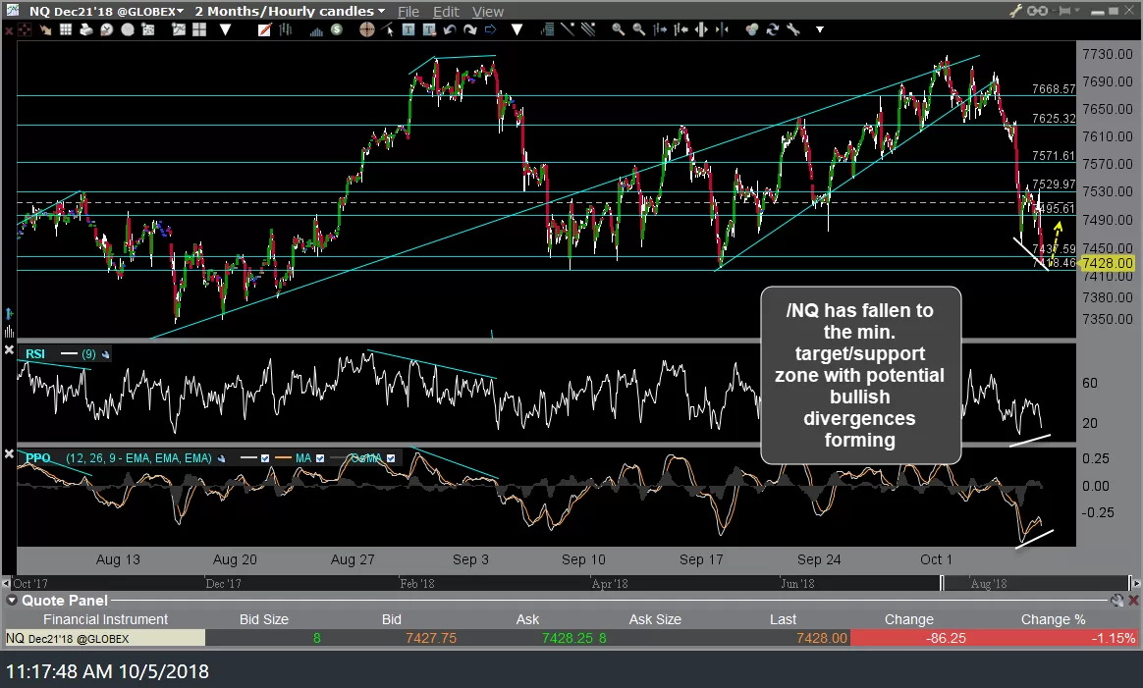Screen dimensions: 1143x688
Task: Click the Financial Instrument column header
Action: (105, 619)
